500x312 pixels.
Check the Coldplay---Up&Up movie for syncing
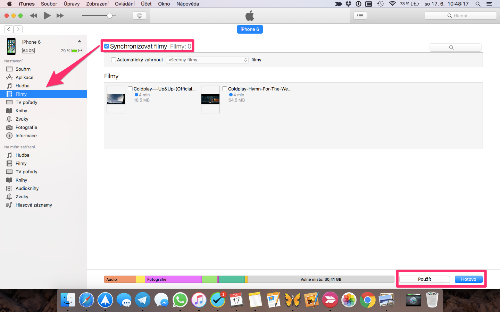point(130,89)
